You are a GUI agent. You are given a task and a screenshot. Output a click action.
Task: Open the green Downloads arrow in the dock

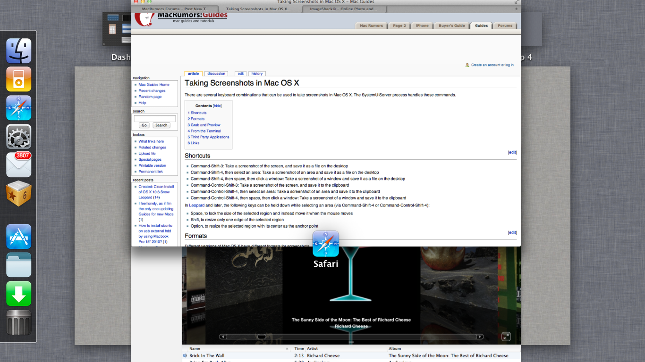[x=19, y=294]
